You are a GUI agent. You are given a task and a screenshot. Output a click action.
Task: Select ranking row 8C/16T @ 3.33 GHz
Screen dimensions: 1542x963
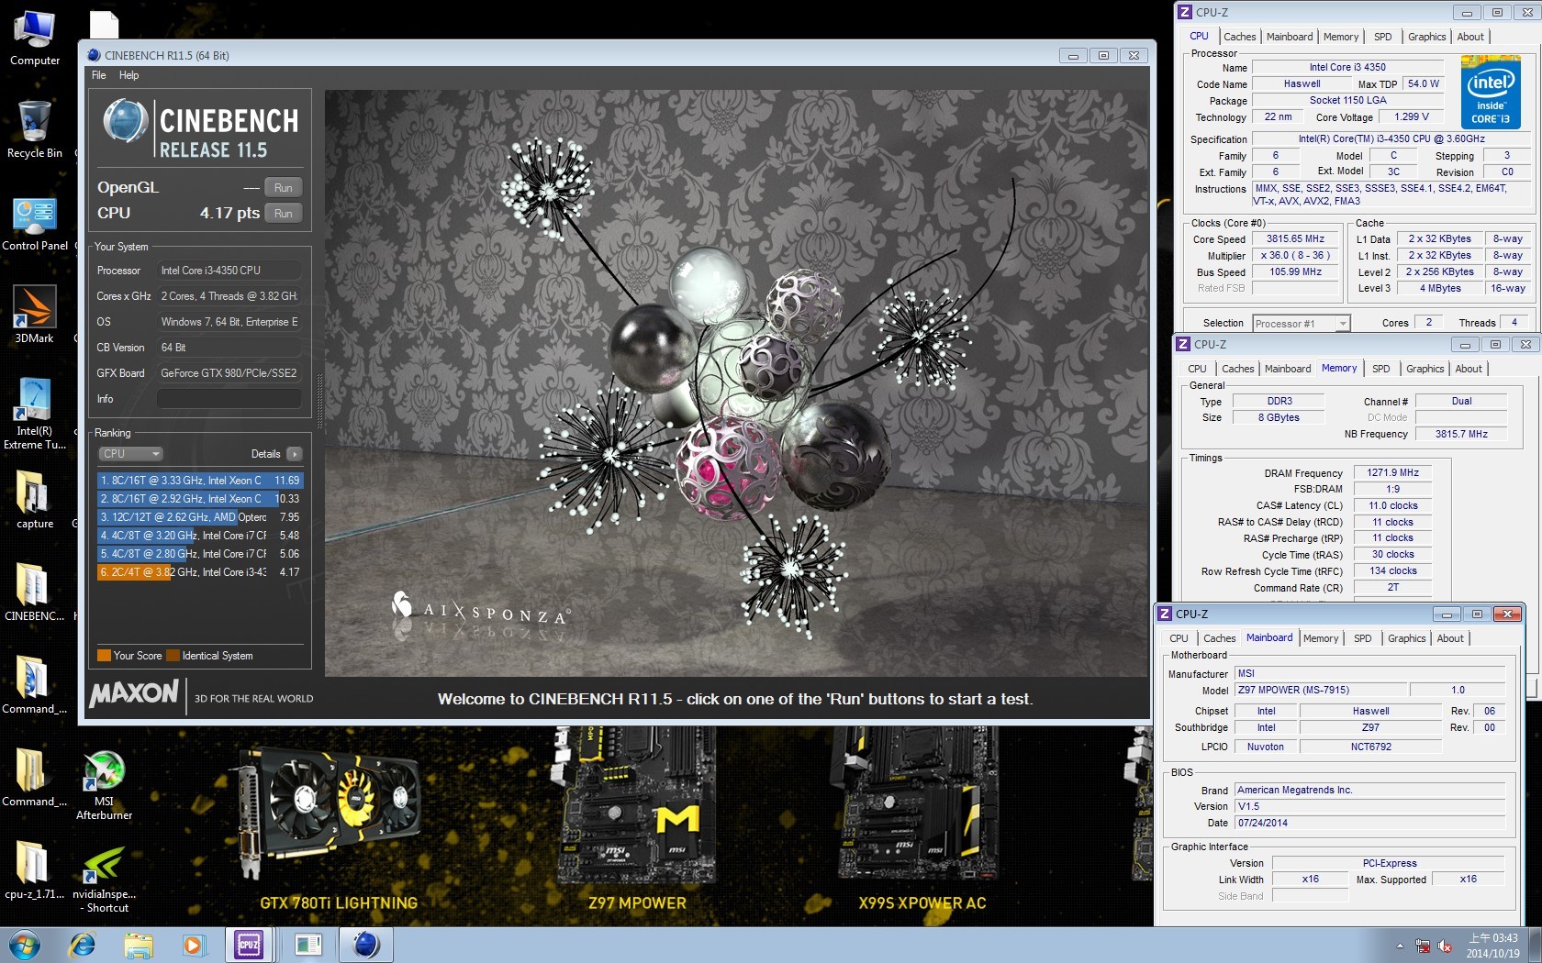click(x=199, y=481)
